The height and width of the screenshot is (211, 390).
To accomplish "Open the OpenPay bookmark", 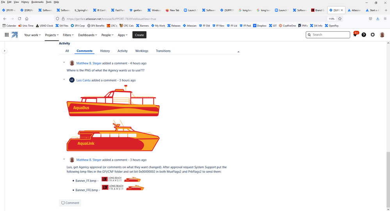I will [x=332, y=26].
